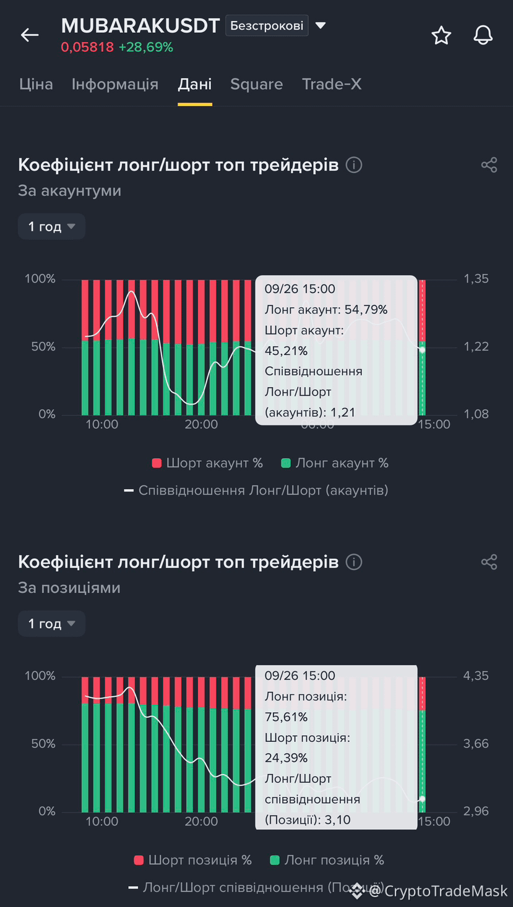The image size is (513, 907).
Task: Open price alerts via bell icon
Action: click(x=483, y=35)
